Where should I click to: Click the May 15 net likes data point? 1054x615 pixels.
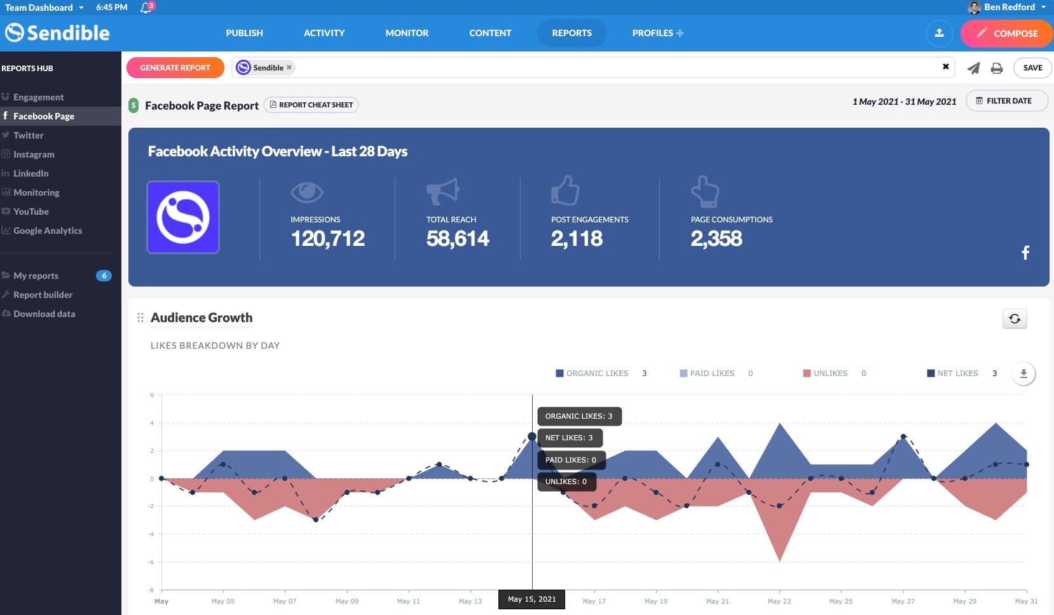pos(532,436)
